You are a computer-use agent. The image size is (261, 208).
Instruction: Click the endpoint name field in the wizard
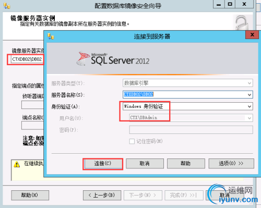click(32, 125)
